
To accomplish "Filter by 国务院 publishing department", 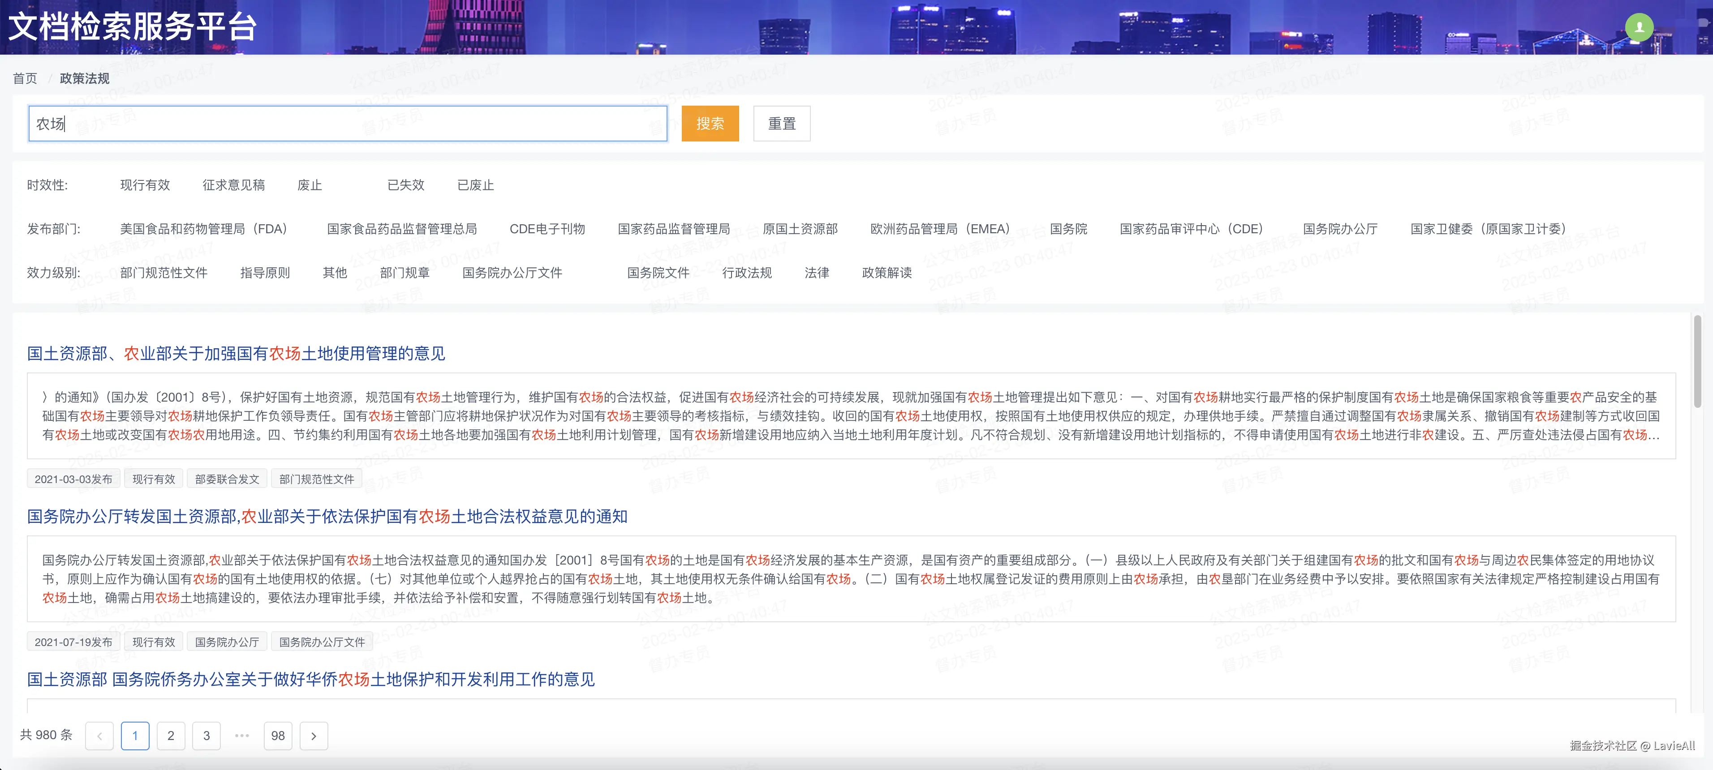I will click(1068, 229).
